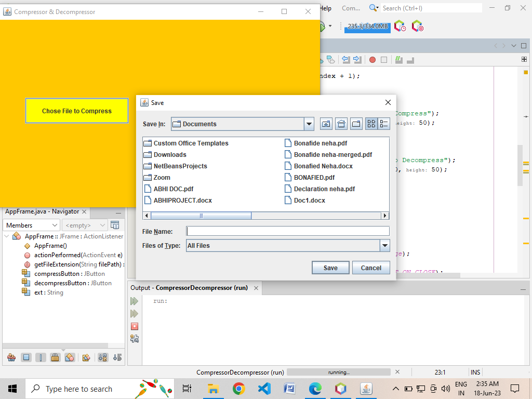
Task: Click the second Re-run with options icon
Action: [x=135, y=313]
